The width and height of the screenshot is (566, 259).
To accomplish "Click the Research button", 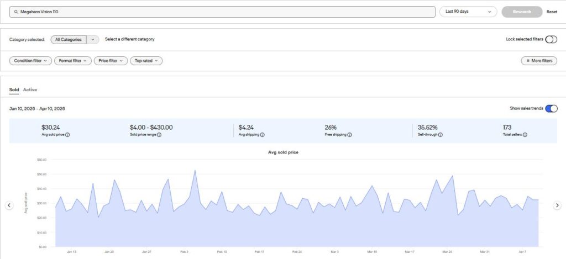I will (x=522, y=12).
